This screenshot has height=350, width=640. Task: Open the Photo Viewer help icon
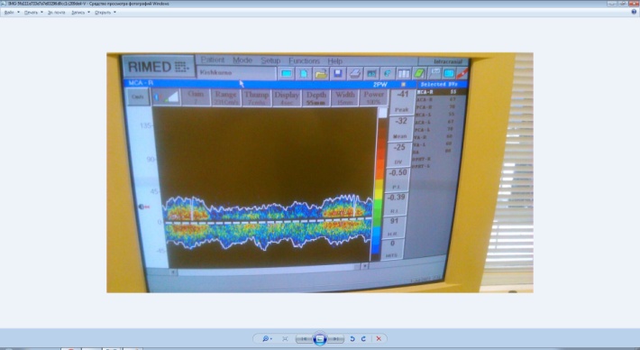pos(634,13)
